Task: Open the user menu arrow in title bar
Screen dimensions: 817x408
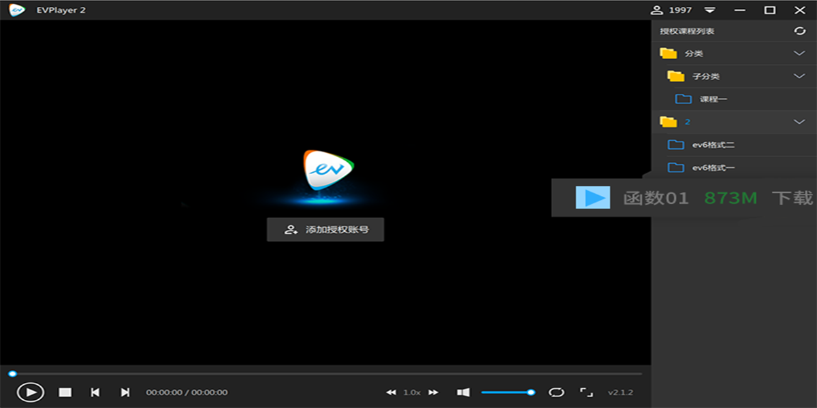Action: pyautogui.click(x=710, y=10)
